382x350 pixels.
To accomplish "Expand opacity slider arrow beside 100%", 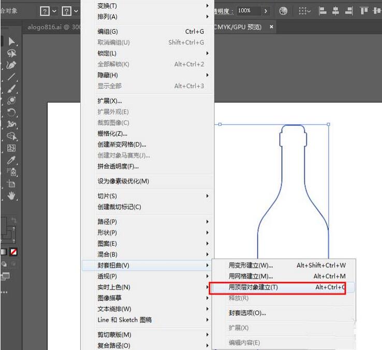I will point(266,11).
